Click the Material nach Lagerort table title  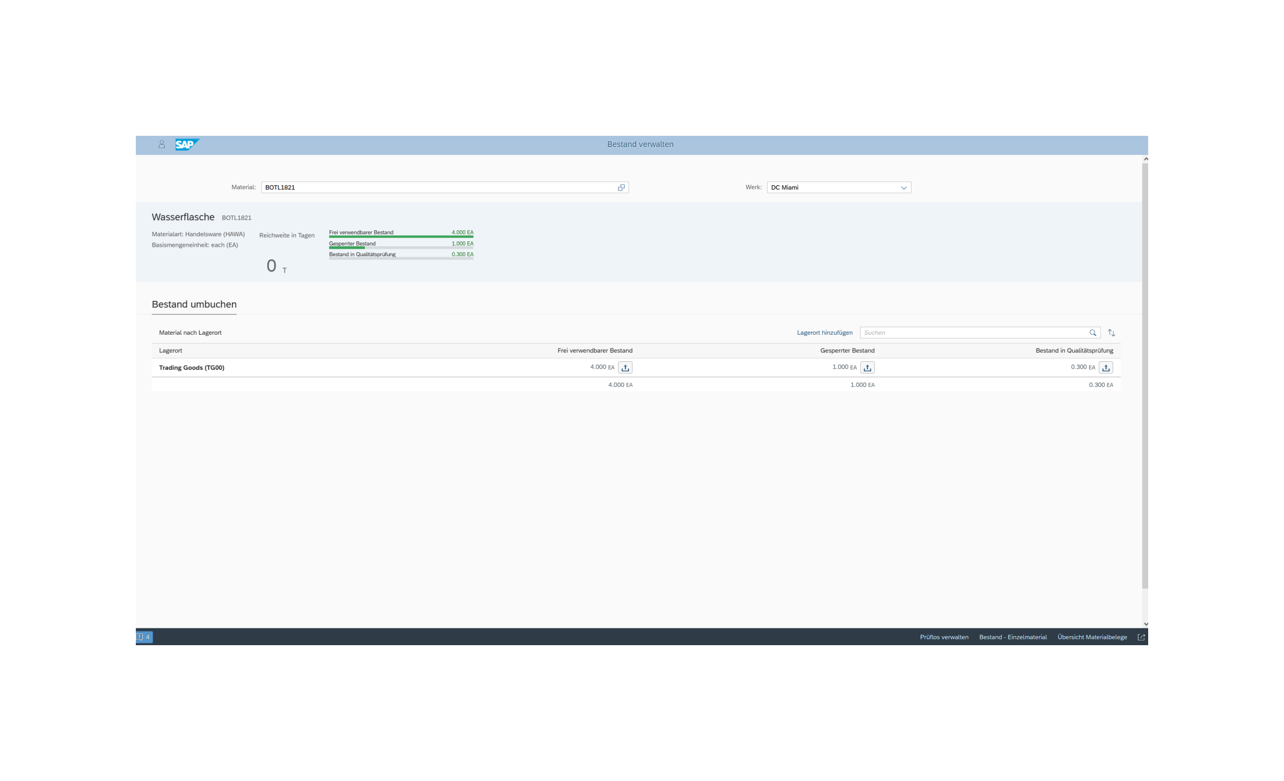tap(190, 333)
